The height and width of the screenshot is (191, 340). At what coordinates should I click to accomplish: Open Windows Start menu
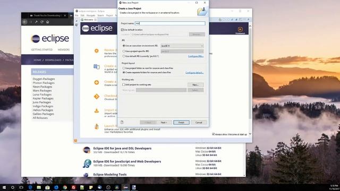click(4, 187)
